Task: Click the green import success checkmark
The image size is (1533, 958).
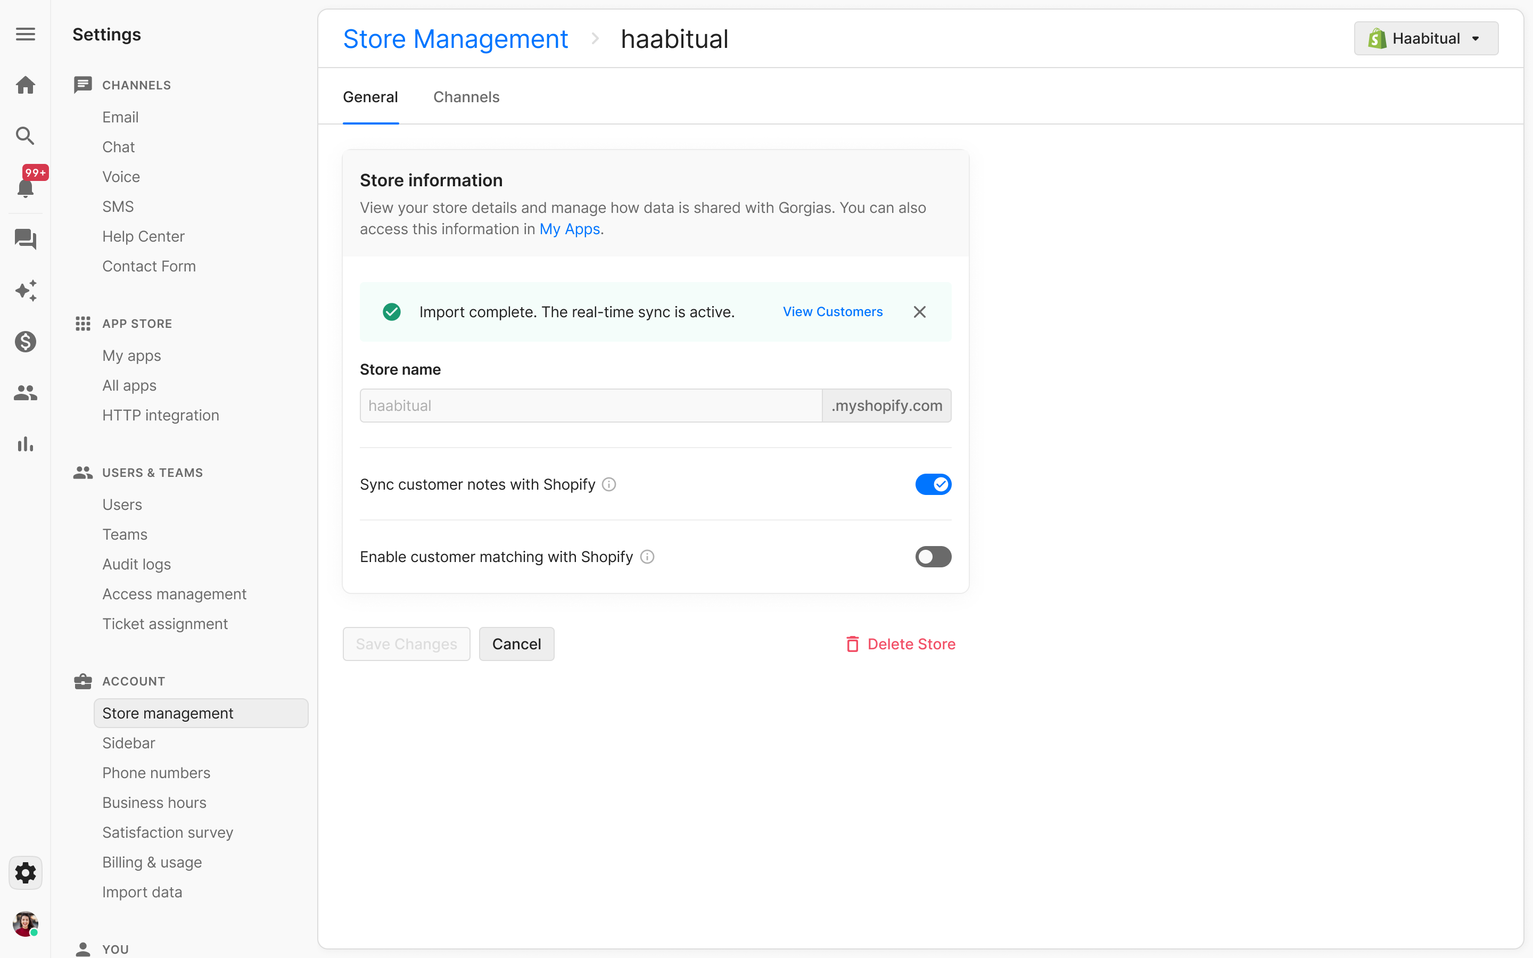Action: pos(391,312)
